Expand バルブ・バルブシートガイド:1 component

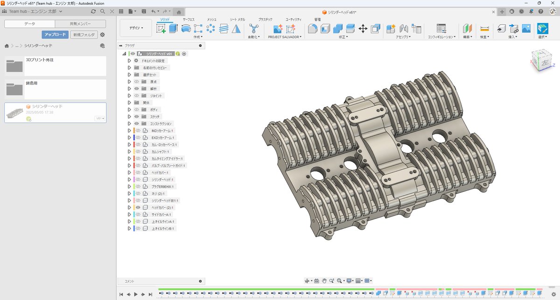(129, 165)
